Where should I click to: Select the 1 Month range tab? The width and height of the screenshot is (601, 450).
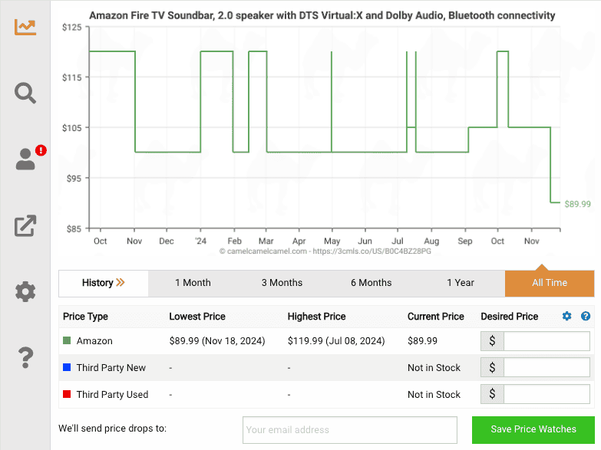coord(193,283)
